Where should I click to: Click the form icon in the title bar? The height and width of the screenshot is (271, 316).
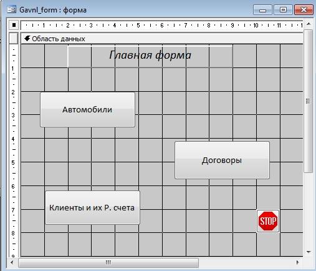11,9
